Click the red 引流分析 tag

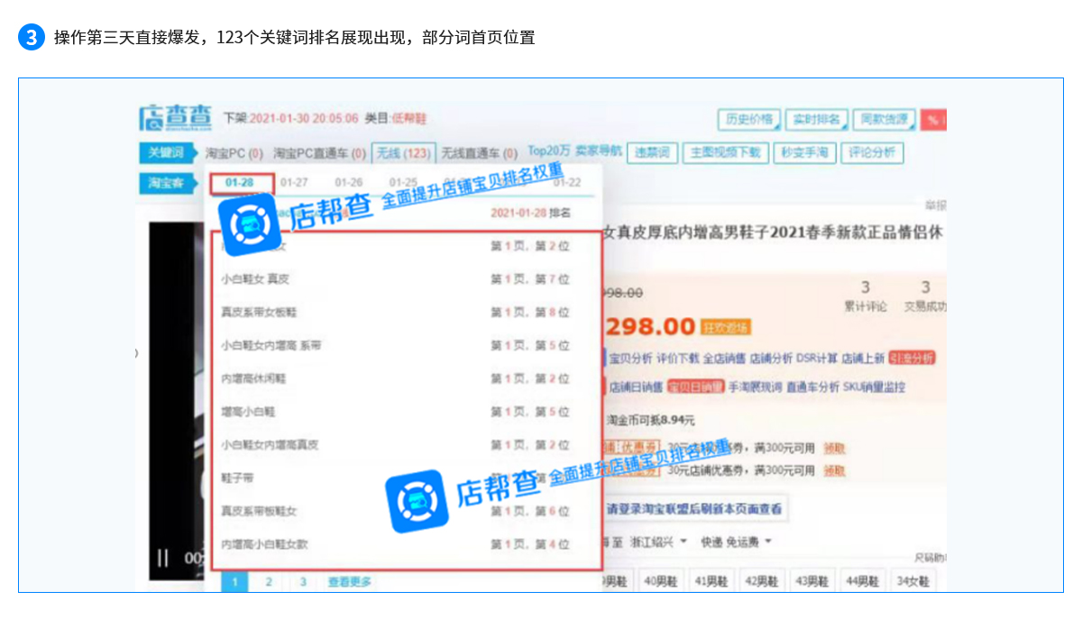tap(912, 358)
